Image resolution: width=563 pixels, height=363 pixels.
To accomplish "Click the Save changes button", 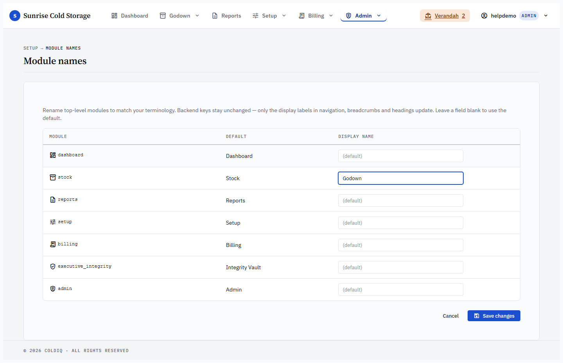I will tap(494, 316).
